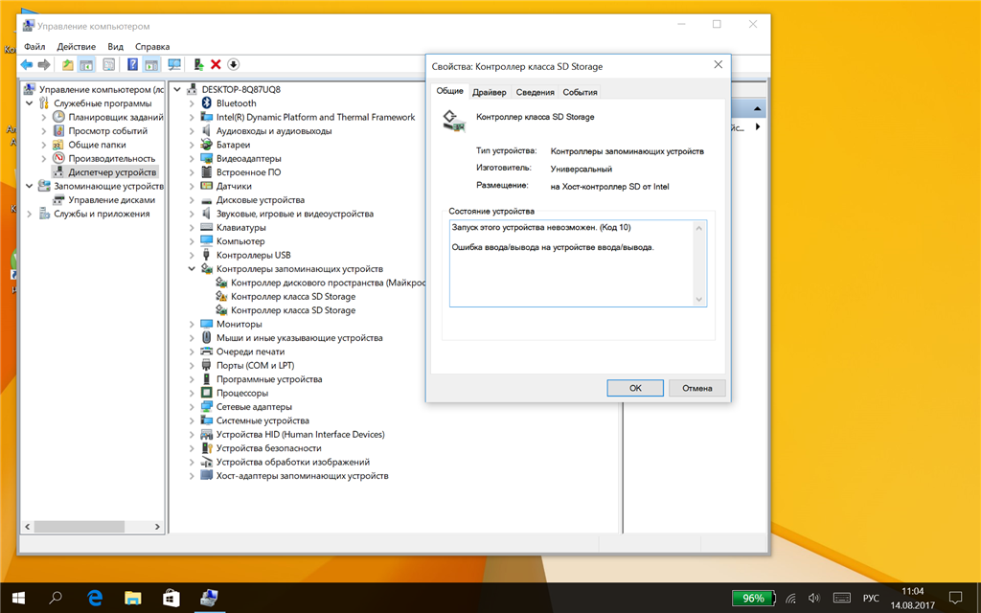981x613 pixels.
Task: Click Scan for hardware changes icon
Action: click(174, 64)
